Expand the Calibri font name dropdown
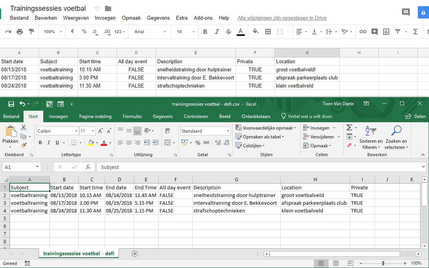Image resolution: width=429 pixels, height=268 pixels. [x=76, y=131]
